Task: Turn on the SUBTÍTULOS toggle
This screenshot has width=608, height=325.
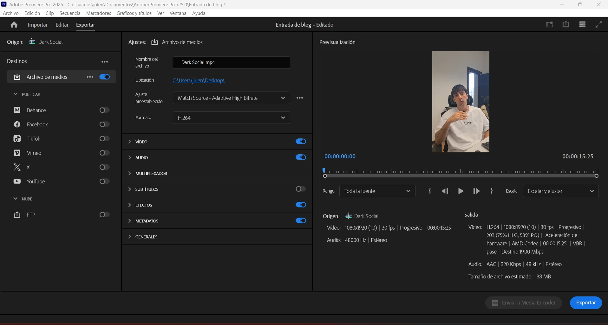Action: [301, 189]
